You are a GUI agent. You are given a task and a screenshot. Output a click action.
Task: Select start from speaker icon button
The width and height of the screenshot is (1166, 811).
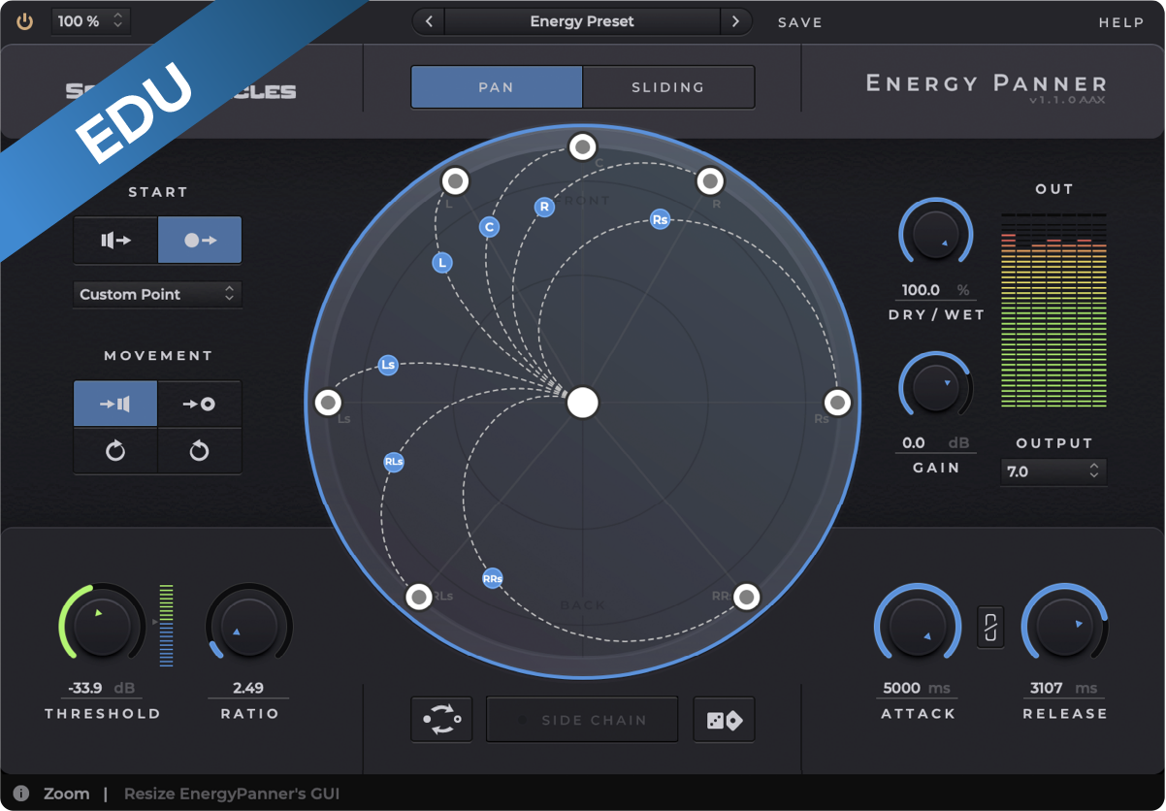pos(115,241)
